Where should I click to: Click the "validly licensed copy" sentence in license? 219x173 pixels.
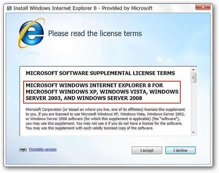pos(89,128)
